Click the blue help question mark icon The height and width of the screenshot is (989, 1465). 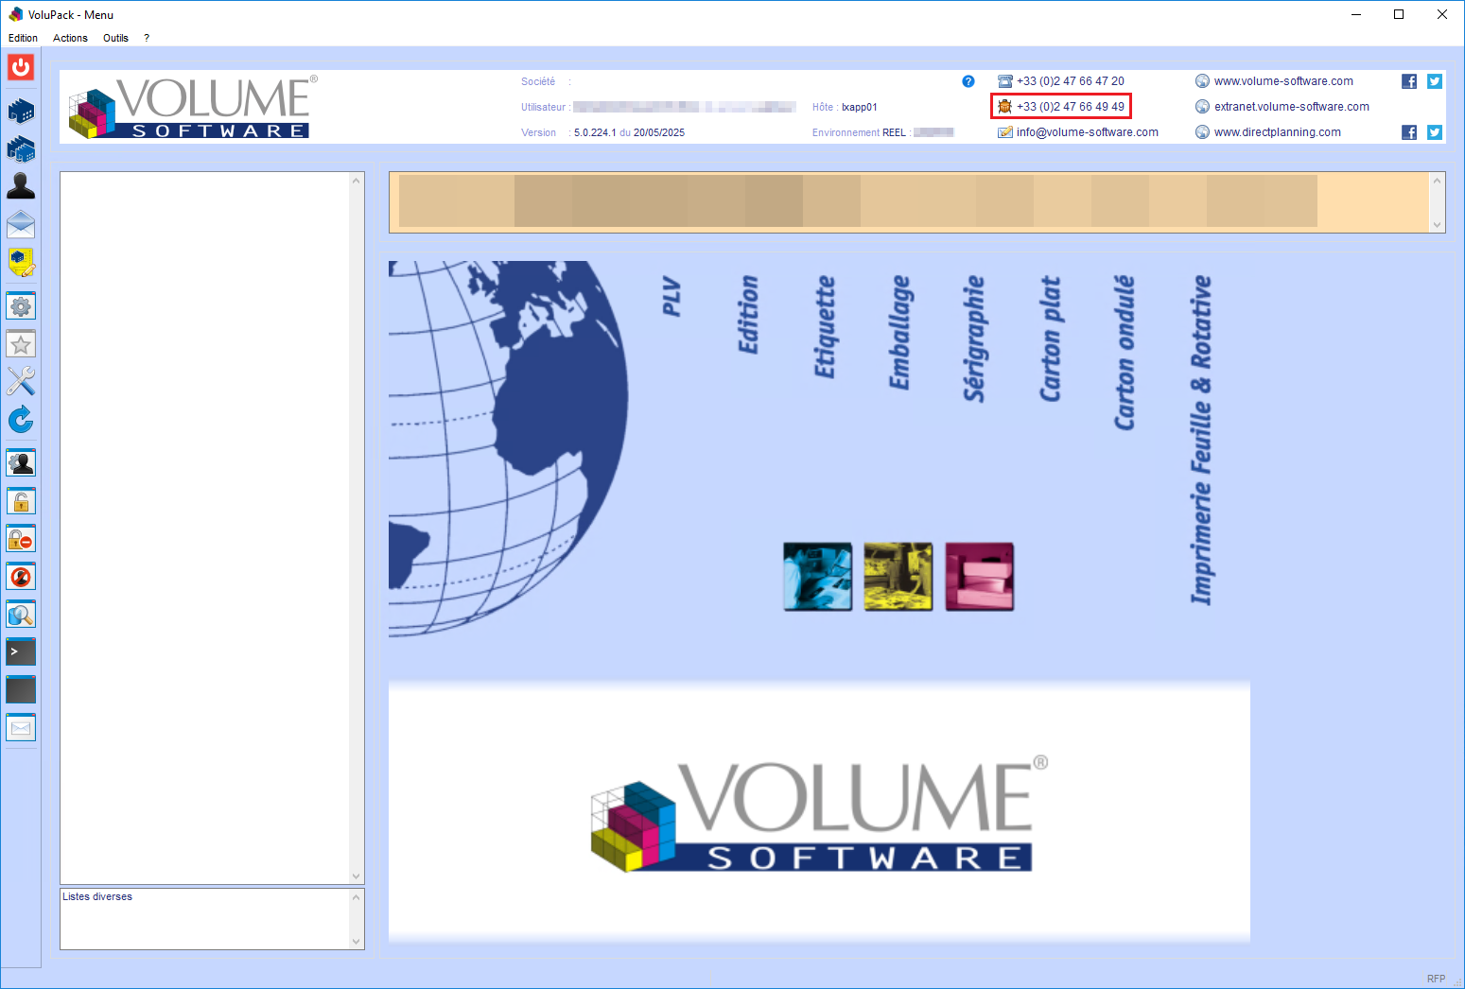[968, 81]
